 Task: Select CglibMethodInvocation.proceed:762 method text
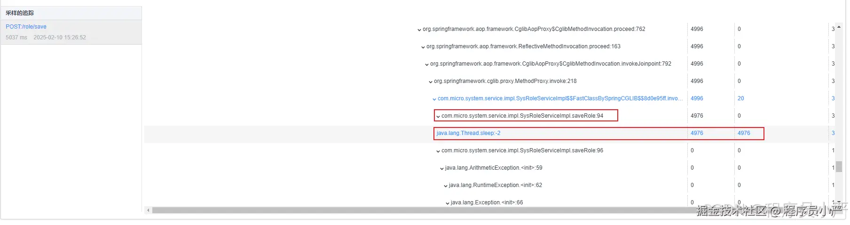[x=534, y=29]
